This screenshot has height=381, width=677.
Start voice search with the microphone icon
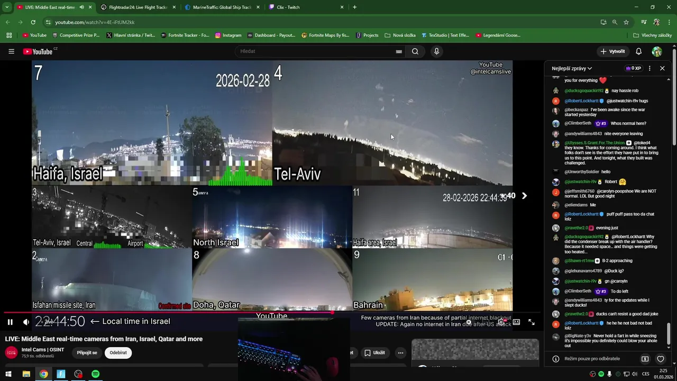[x=436, y=51]
